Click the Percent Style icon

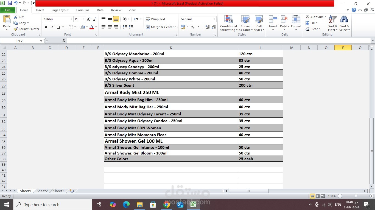(192, 27)
